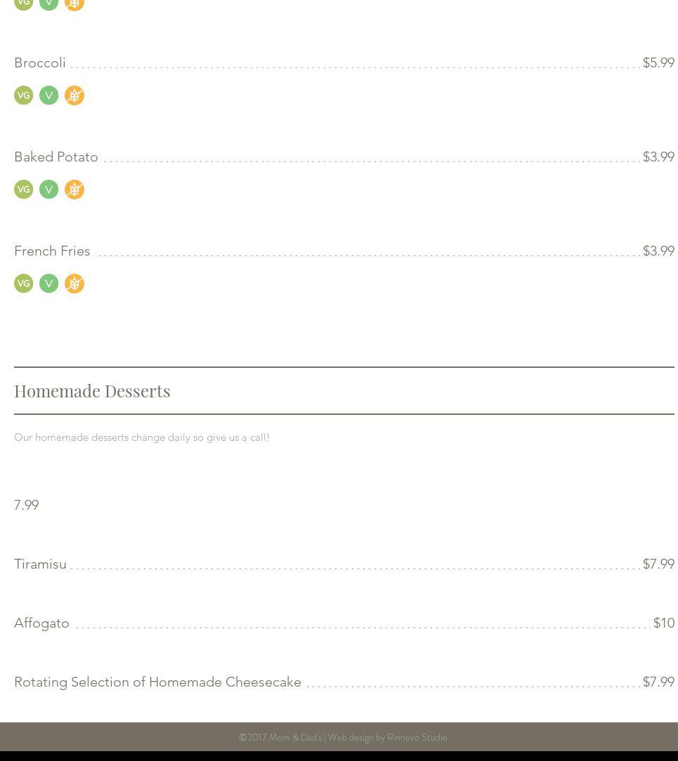Click the V vegetarian icon under French Fries
Viewport: 678px width, 761px height.
tap(48, 284)
